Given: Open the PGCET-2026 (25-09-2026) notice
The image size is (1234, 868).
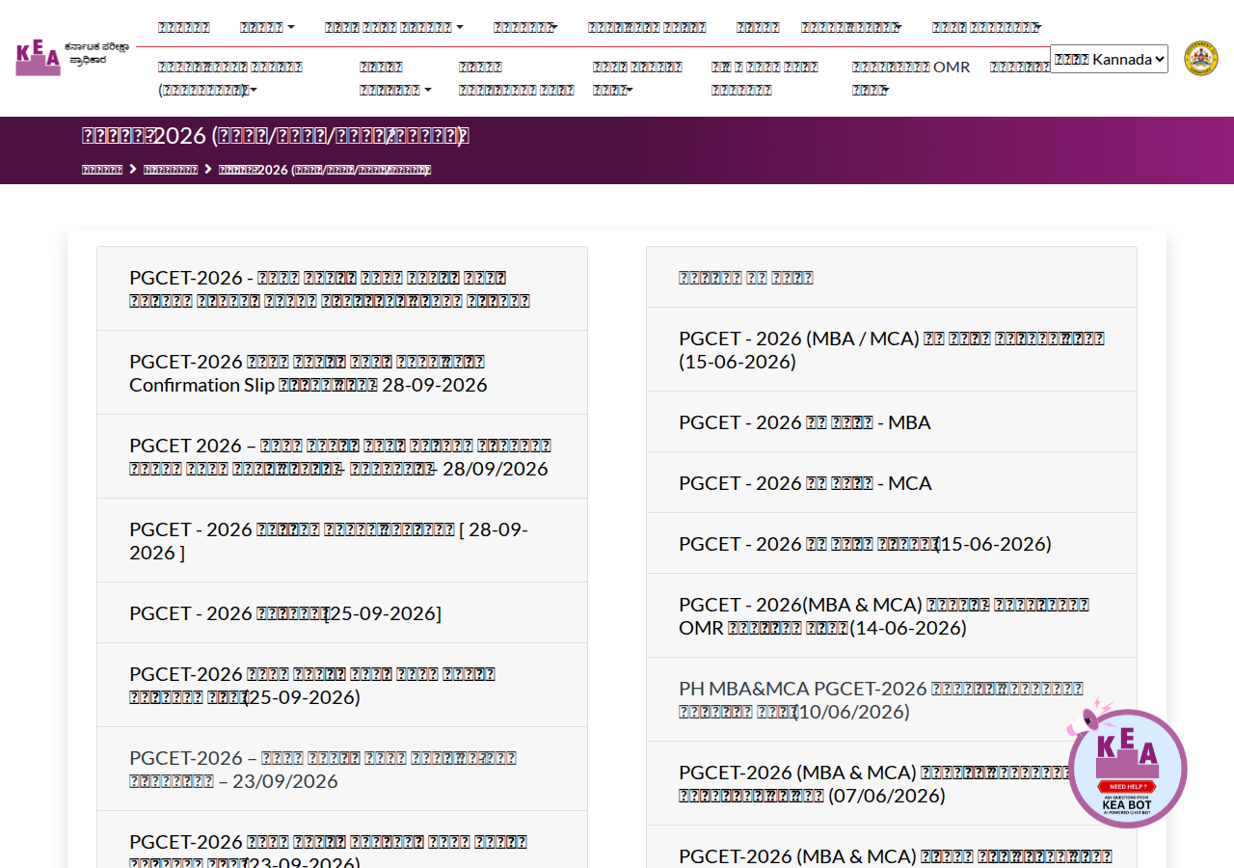Looking at the screenshot, I should [342, 685].
